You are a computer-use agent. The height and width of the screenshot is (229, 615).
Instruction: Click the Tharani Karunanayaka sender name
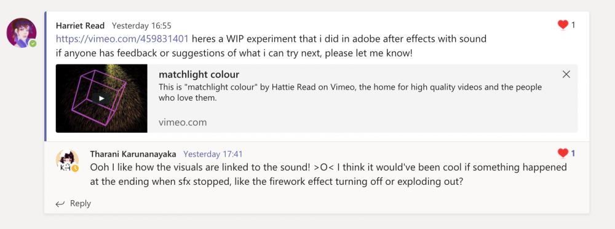[133, 154]
